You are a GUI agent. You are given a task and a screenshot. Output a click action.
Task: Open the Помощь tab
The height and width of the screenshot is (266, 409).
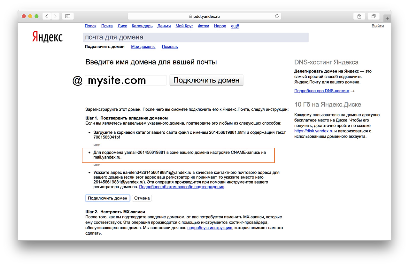[170, 46]
